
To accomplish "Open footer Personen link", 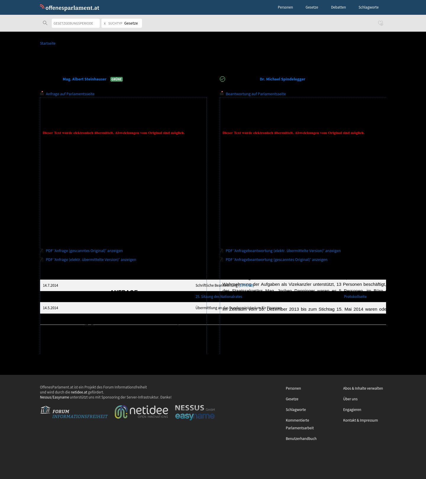I will click(x=293, y=388).
